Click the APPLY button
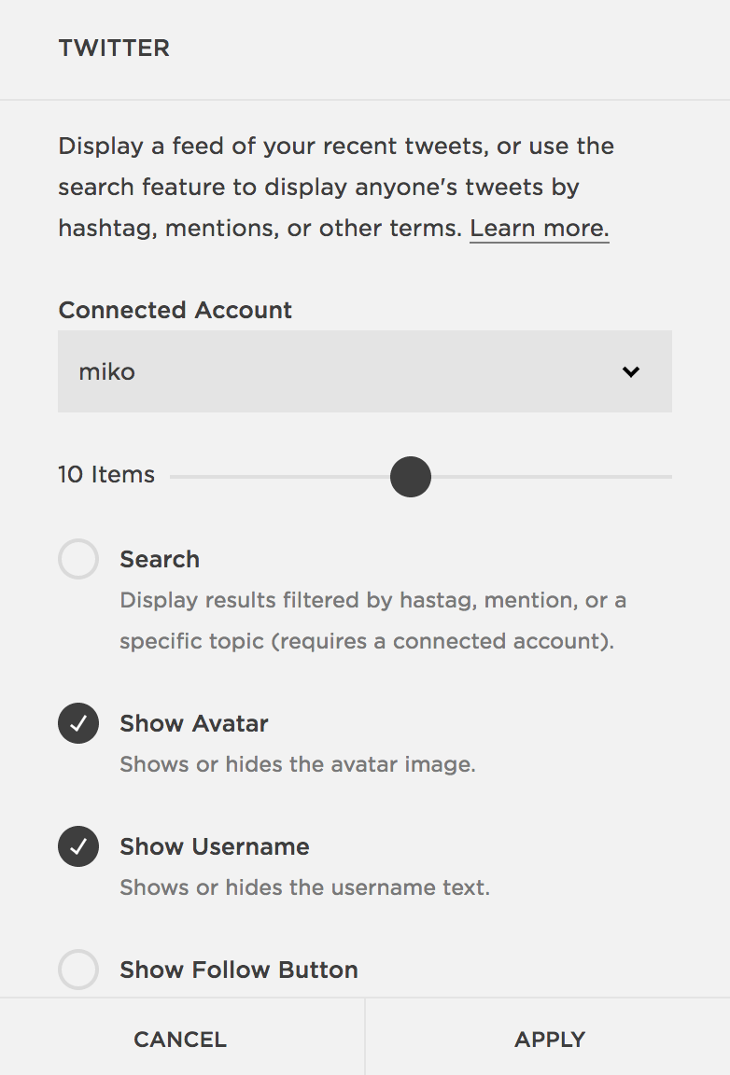 coord(550,1040)
